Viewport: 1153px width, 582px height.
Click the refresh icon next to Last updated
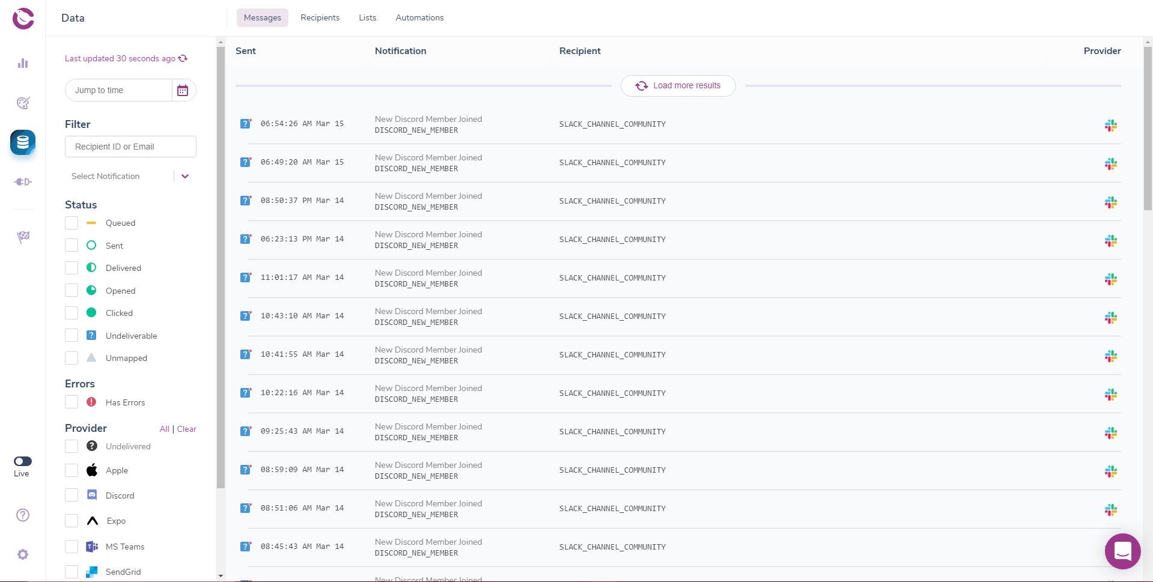[182, 58]
